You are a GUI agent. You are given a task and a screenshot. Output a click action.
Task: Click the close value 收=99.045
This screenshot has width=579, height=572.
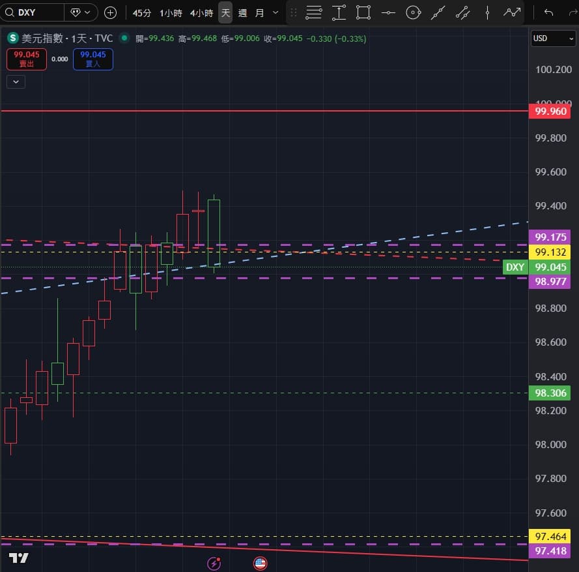[x=283, y=38]
